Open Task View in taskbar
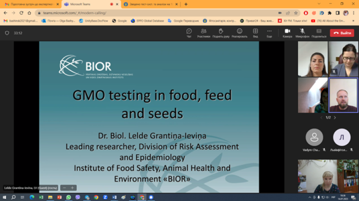 click(22, 197)
